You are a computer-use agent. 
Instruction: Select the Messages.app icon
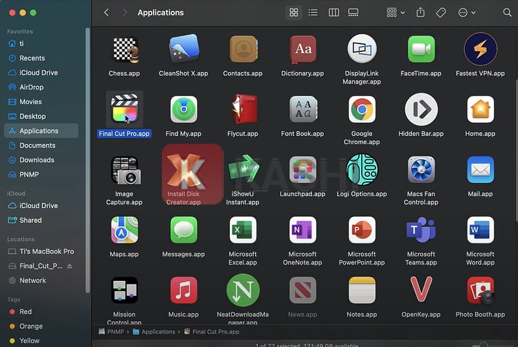[183, 230]
